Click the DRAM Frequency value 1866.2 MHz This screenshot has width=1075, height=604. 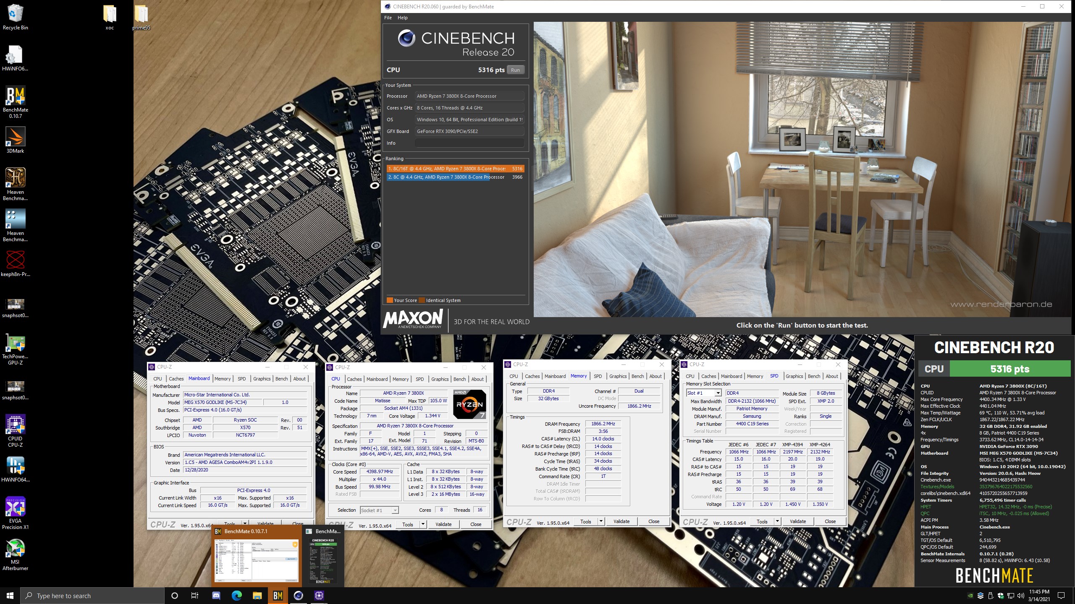pos(603,424)
